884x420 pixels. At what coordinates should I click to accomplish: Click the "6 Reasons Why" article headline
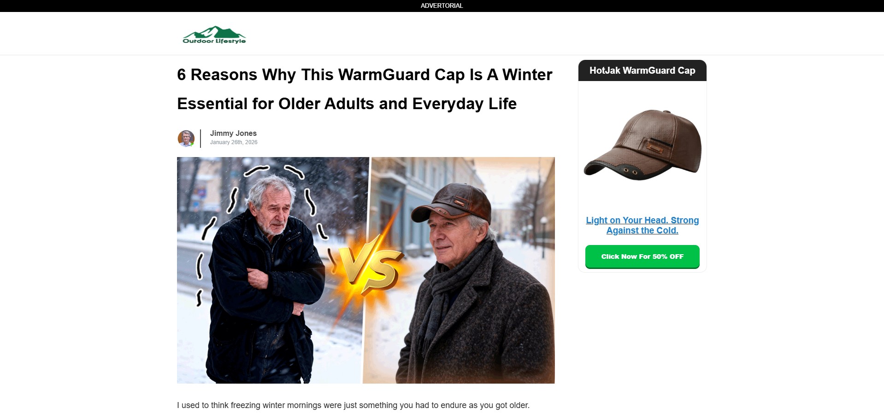[x=365, y=89]
